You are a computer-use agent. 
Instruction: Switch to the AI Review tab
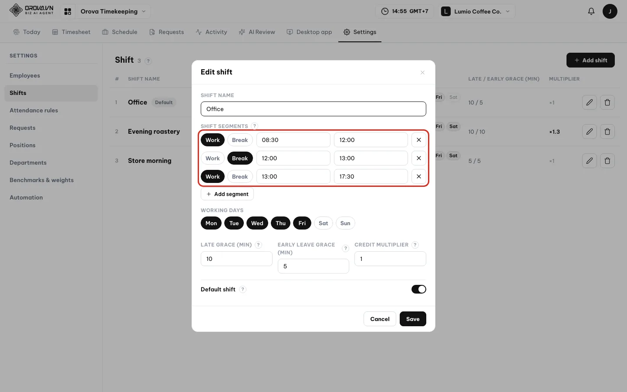click(257, 32)
